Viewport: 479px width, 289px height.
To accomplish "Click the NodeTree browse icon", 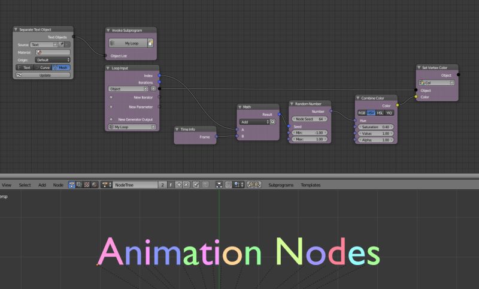I will tap(107, 185).
